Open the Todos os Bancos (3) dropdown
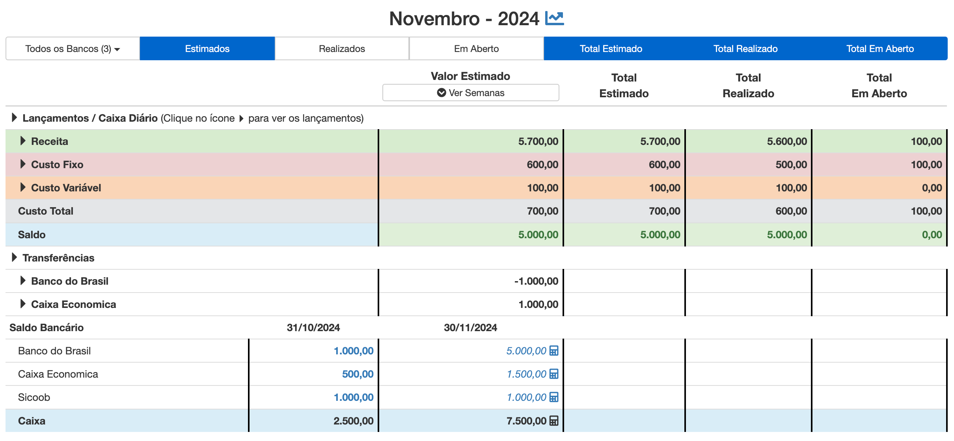 click(73, 49)
